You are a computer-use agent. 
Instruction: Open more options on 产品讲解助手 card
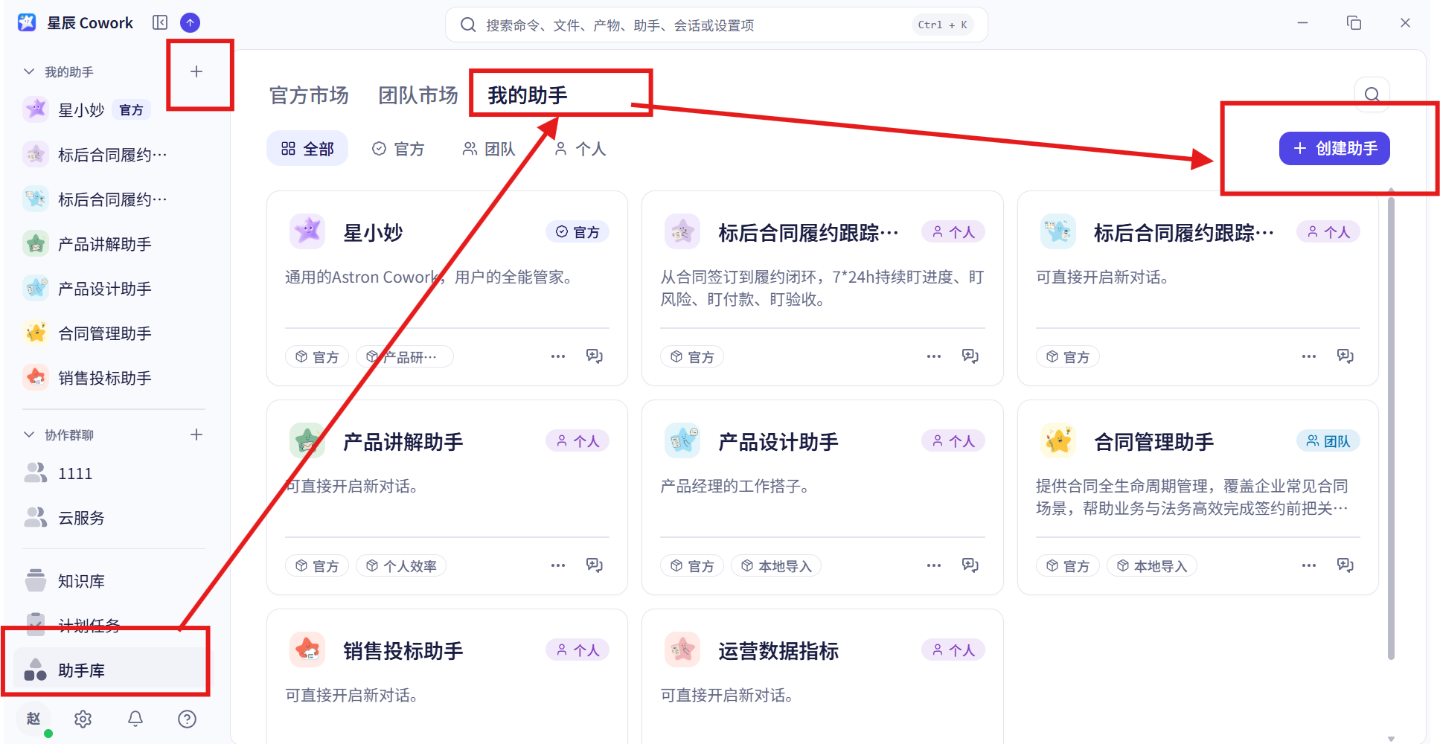coord(558,565)
